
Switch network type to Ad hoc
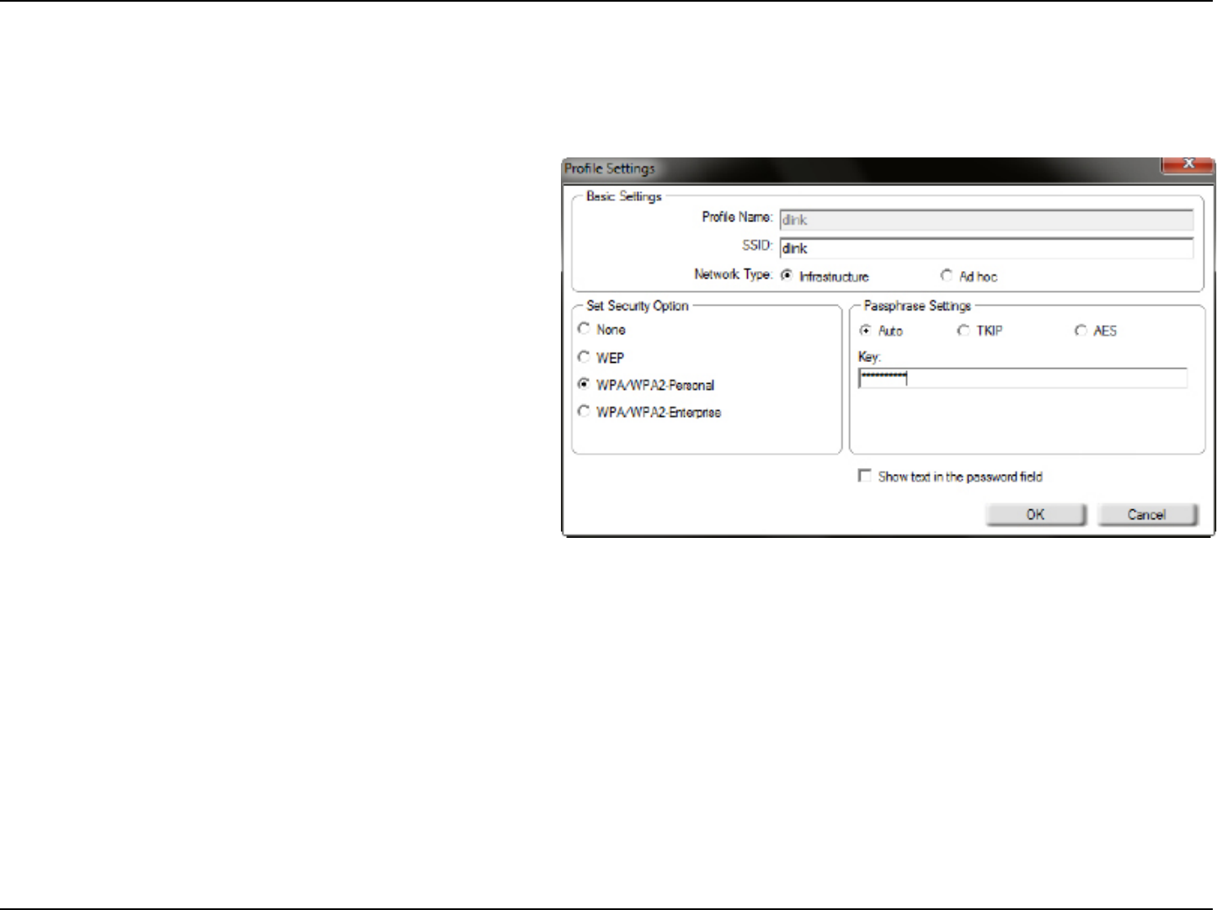tap(947, 275)
